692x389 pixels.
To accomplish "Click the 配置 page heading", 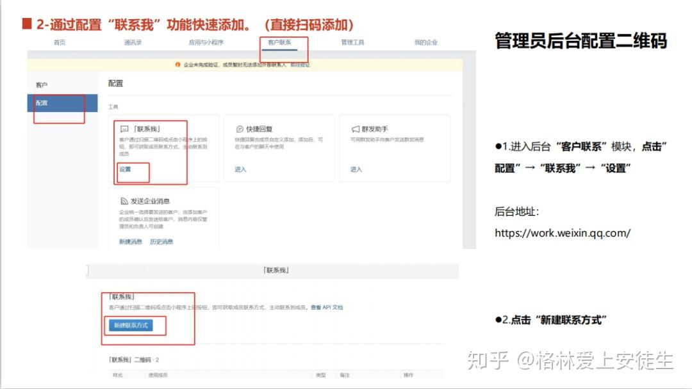I will [x=115, y=83].
